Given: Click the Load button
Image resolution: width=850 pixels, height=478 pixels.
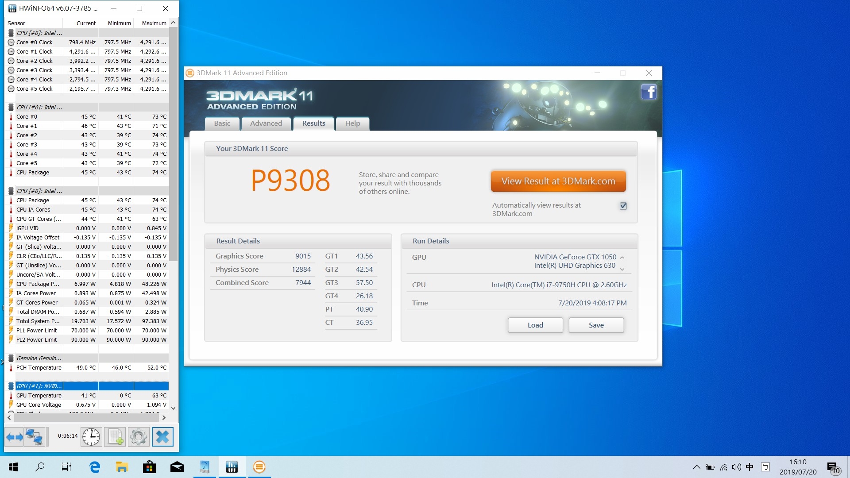Looking at the screenshot, I should 535,325.
